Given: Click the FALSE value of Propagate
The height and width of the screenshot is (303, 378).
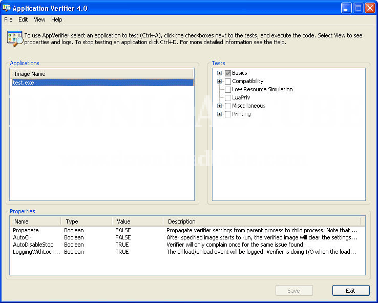Looking at the screenshot, I should [x=123, y=230].
